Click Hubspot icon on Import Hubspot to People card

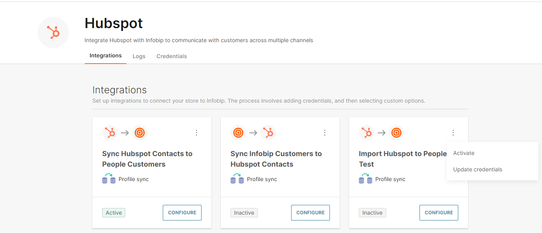(367, 133)
